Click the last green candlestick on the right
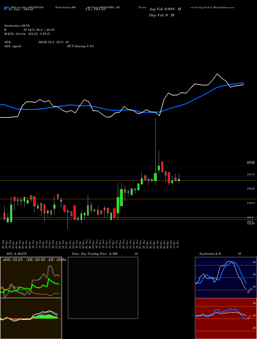The width and height of the screenshot is (257, 339). coord(179,180)
